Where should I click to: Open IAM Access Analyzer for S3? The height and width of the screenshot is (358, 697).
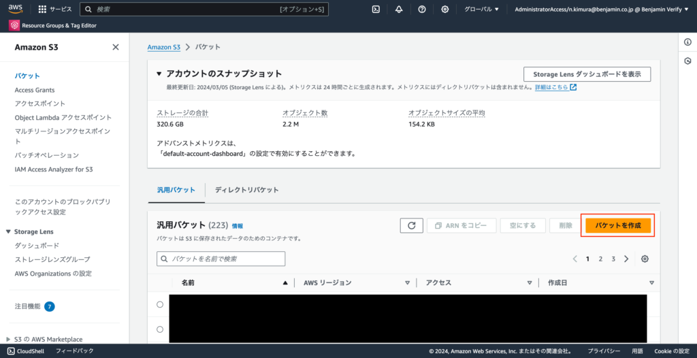tap(54, 169)
